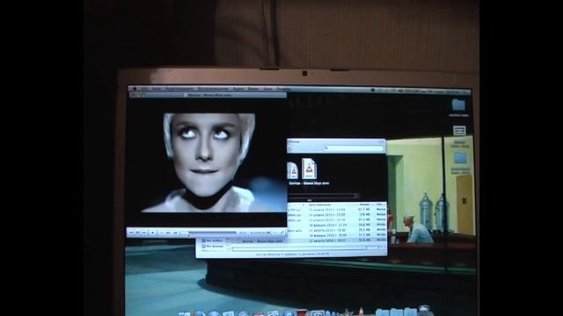Screen dimensions: 563x316
Task: Skip to the next playlist item in VLC
Action: pyautogui.click(x=175, y=233)
